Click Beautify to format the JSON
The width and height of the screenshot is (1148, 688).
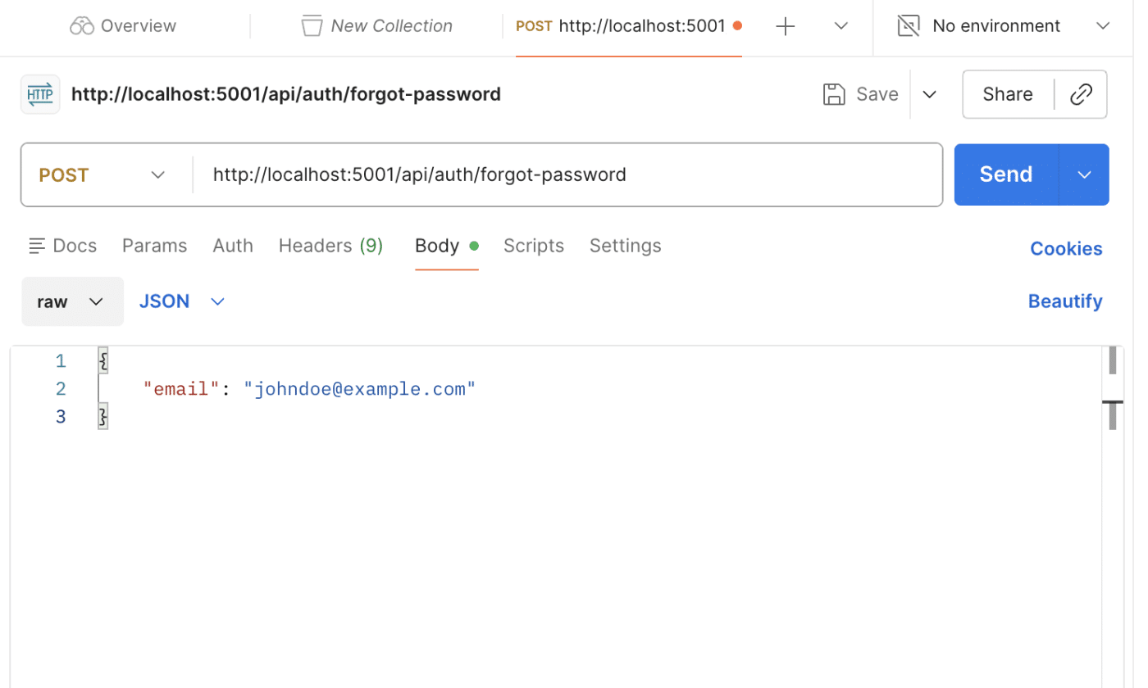tap(1064, 301)
